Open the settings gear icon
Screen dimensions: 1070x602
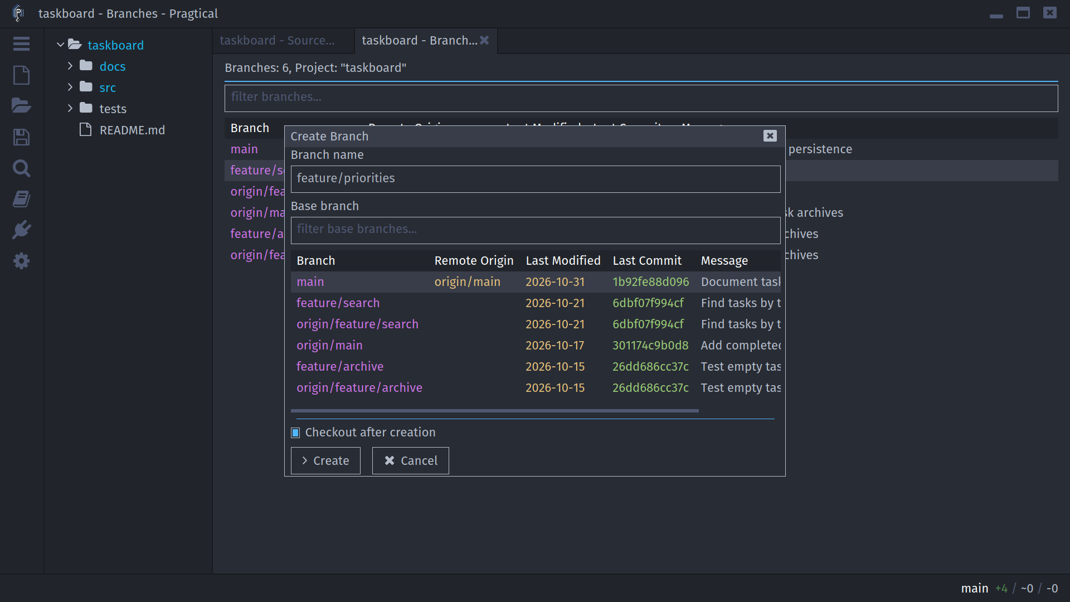coord(21,261)
